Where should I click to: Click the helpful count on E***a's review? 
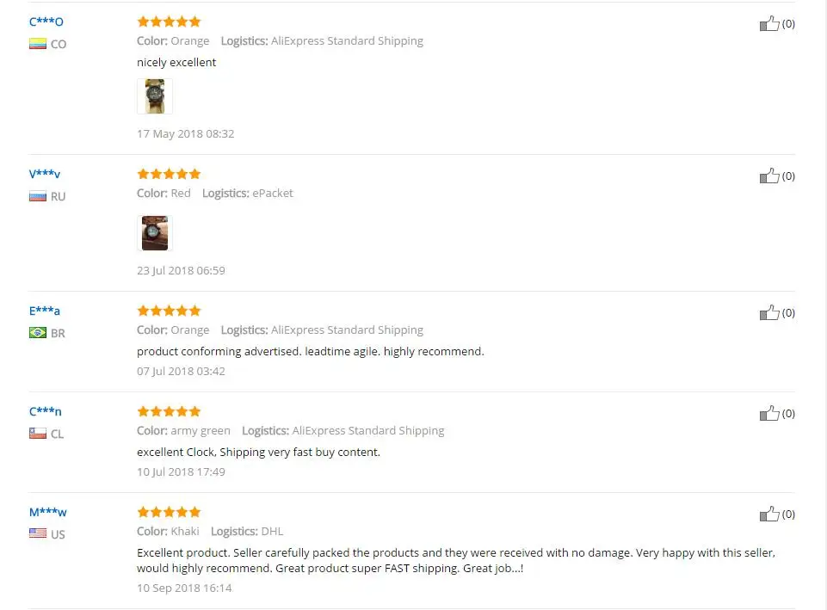coord(788,312)
